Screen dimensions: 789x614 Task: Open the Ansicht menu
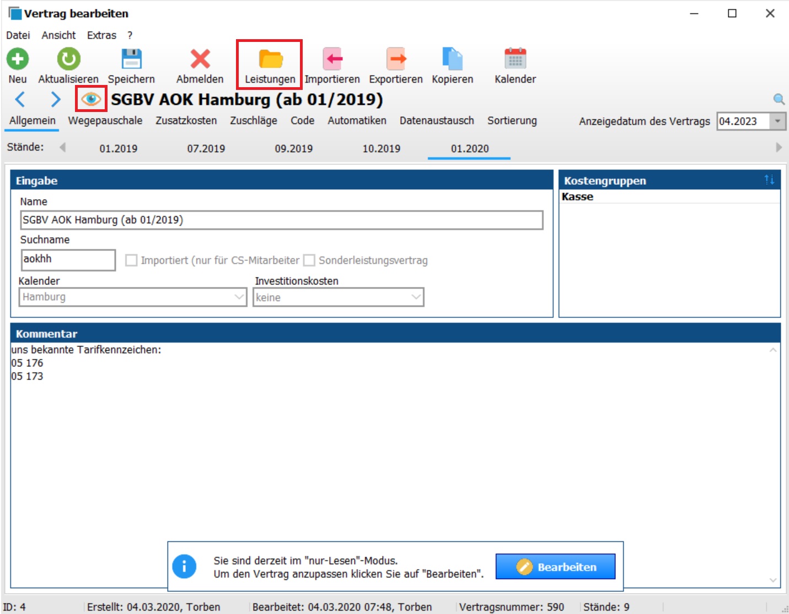coord(58,35)
